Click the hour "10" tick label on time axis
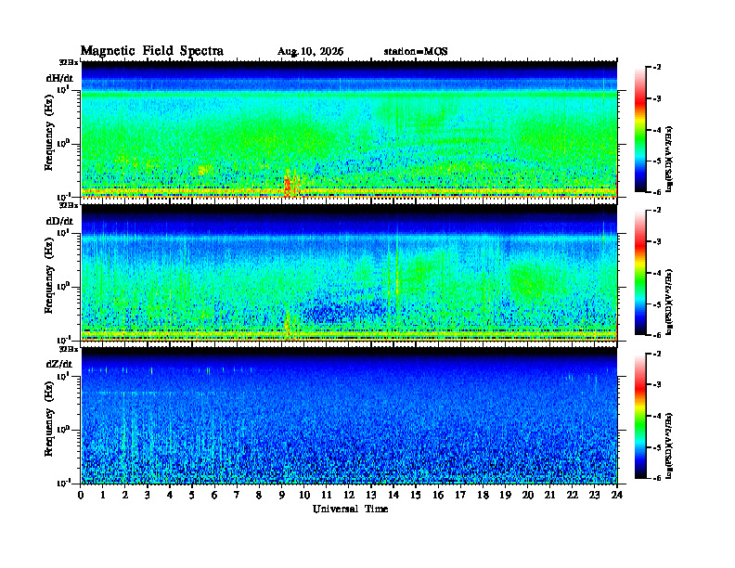The width and height of the screenshot is (735, 568). click(304, 495)
